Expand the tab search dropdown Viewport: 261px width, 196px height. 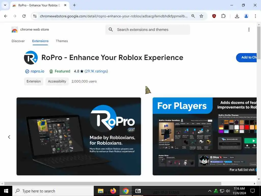[5, 5]
